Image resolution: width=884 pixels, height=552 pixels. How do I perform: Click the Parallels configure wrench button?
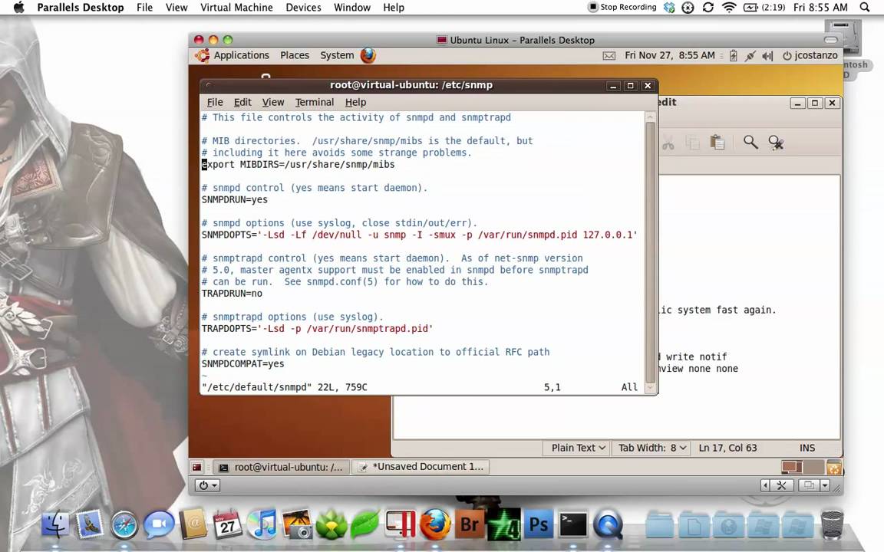[781, 485]
